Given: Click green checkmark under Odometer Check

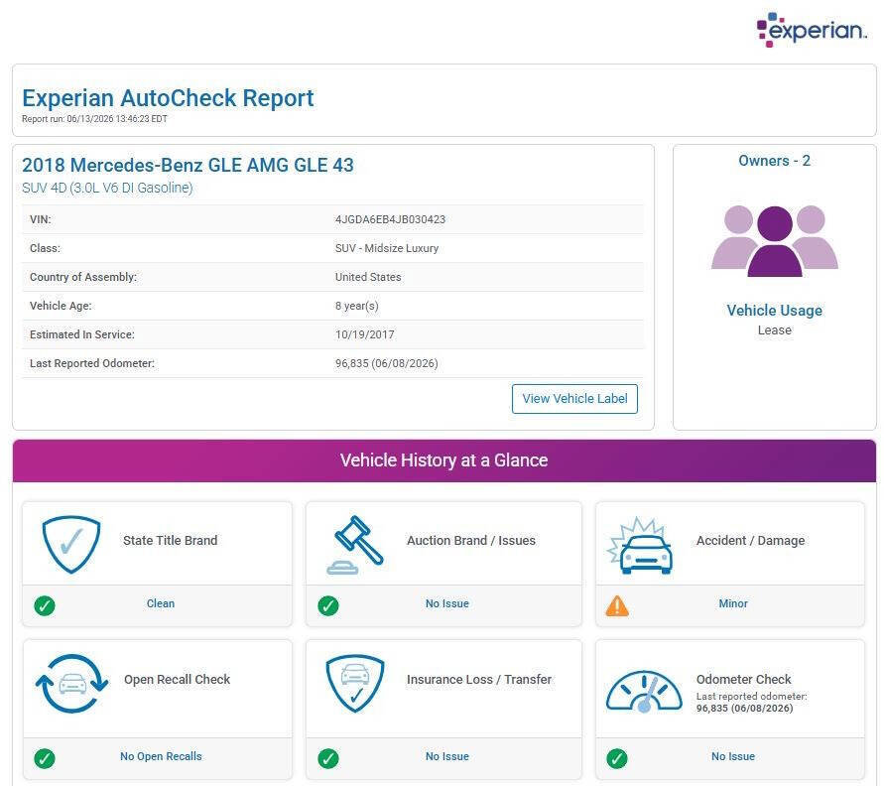Looking at the screenshot, I should click(617, 758).
